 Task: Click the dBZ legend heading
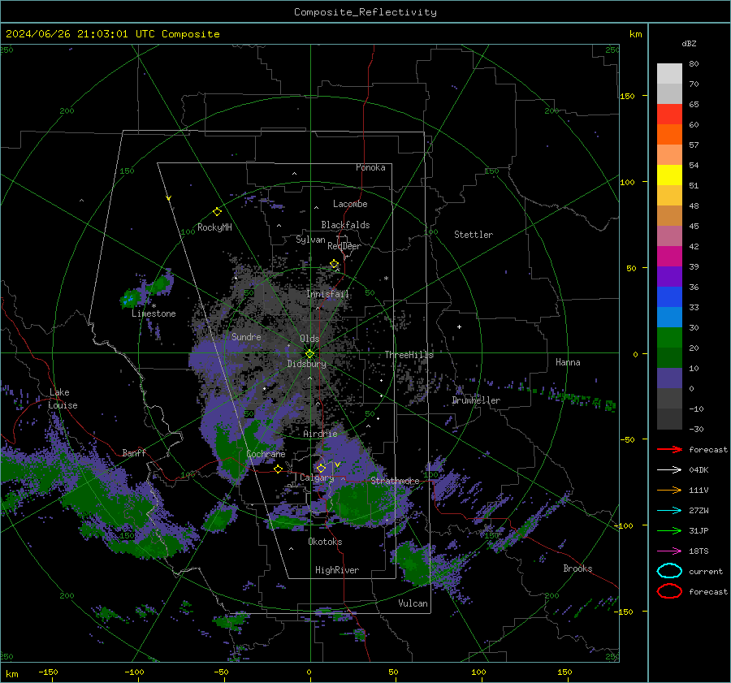point(689,43)
